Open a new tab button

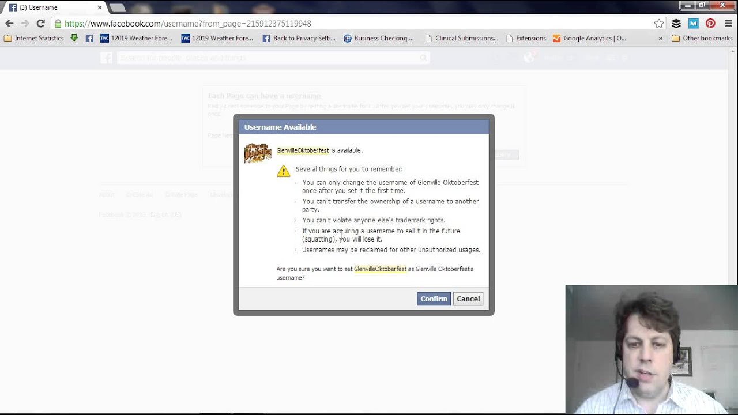tap(117, 7)
